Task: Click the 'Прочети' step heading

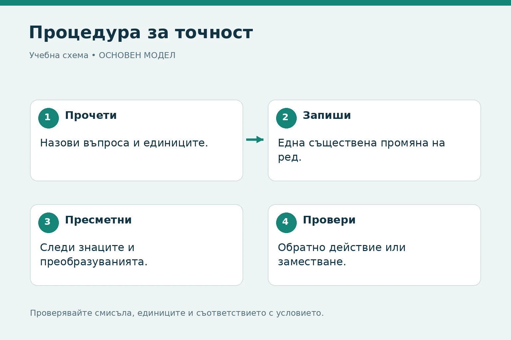Action: [91, 115]
